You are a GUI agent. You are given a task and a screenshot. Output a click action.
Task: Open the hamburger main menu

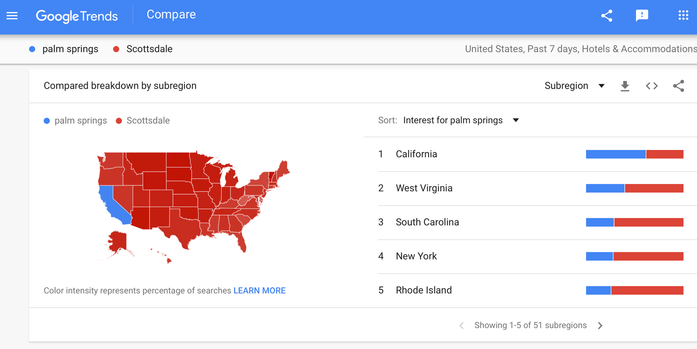coord(12,16)
